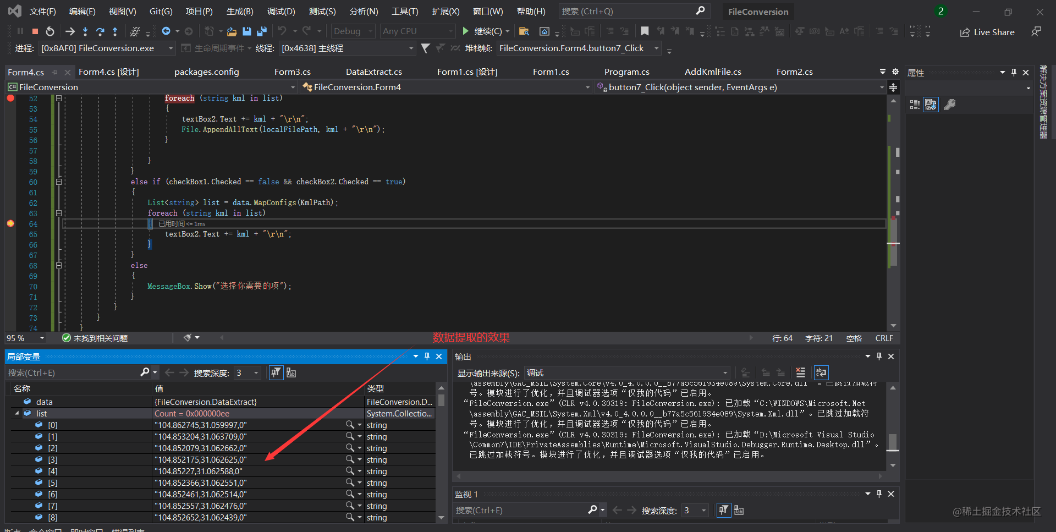Toggle a bookmark with the bookmark icon
This screenshot has width=1056, height=532.
click(645, 31)
